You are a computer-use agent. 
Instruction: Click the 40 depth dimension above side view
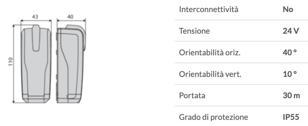click(x=71, y=18)
